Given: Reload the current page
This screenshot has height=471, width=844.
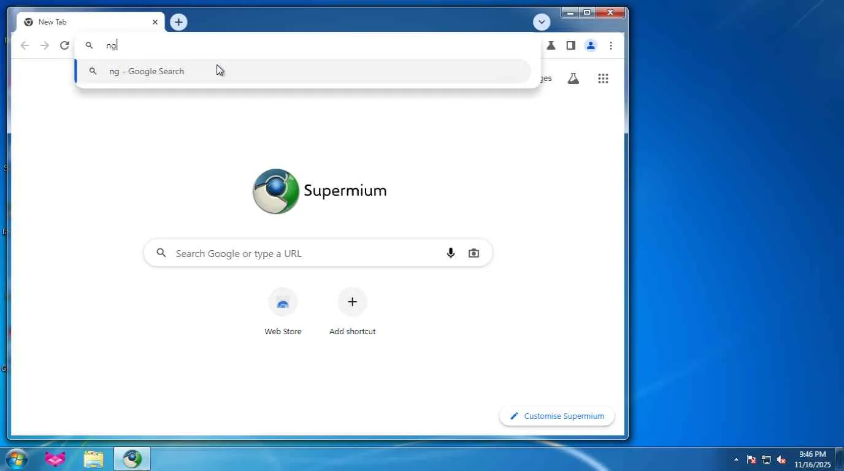Looking at the screenshot, I should [64, 45].
